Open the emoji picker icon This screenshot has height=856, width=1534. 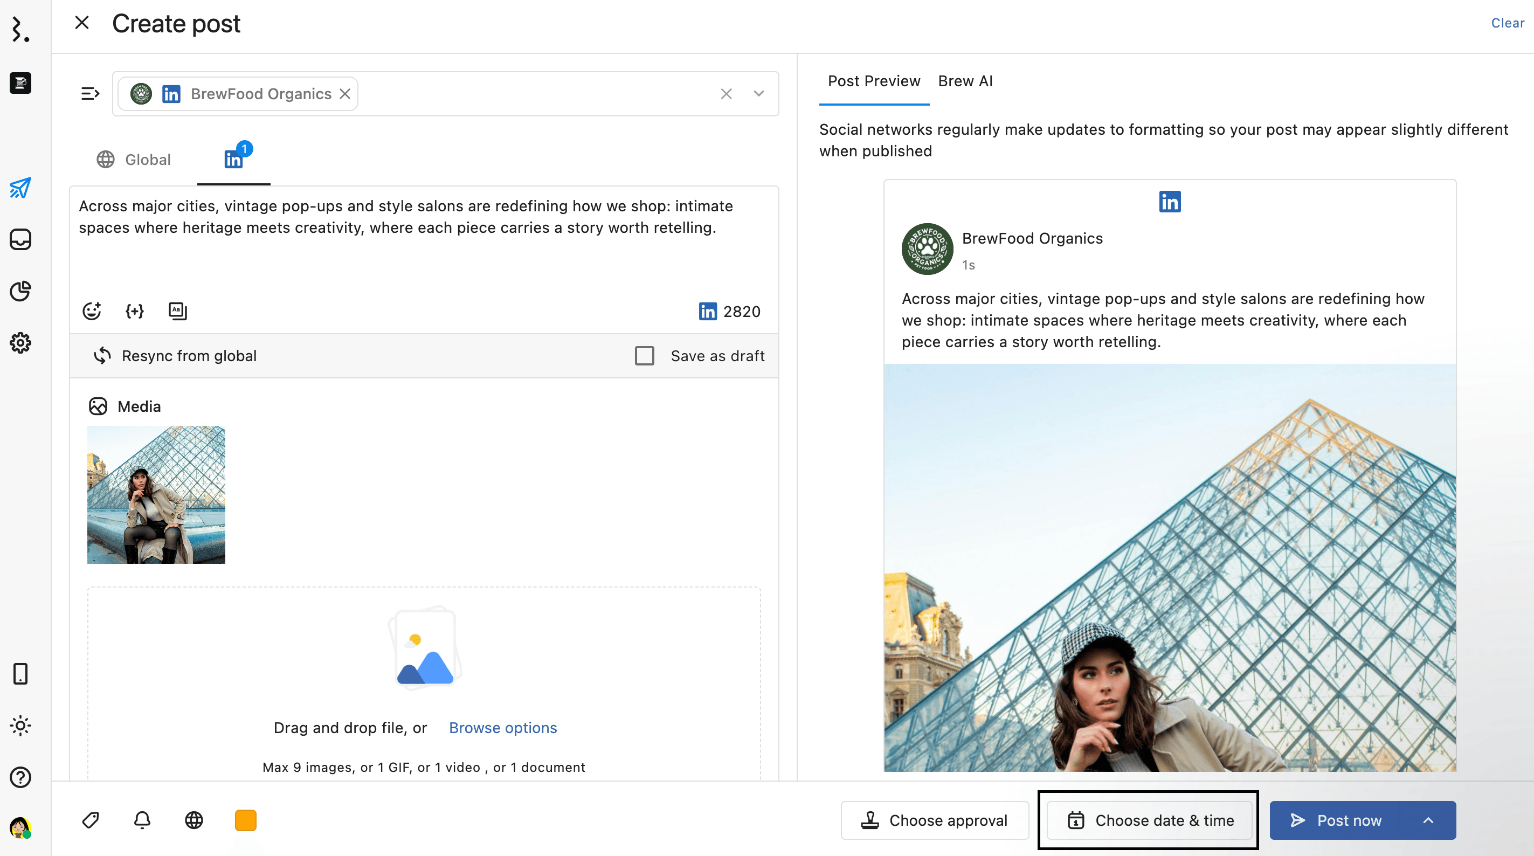[x=92, y=311]
